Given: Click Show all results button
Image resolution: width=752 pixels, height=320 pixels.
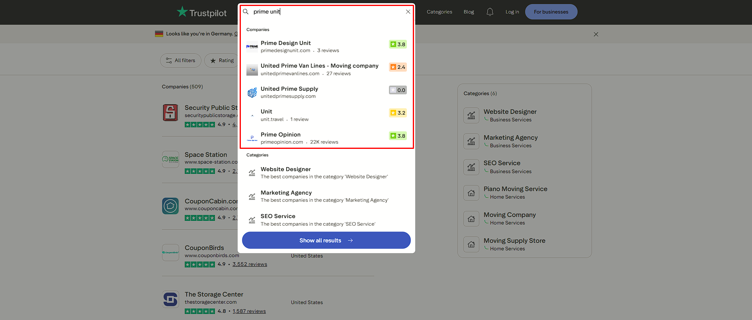Looking at the screenshot, I should tap(326, 240).
